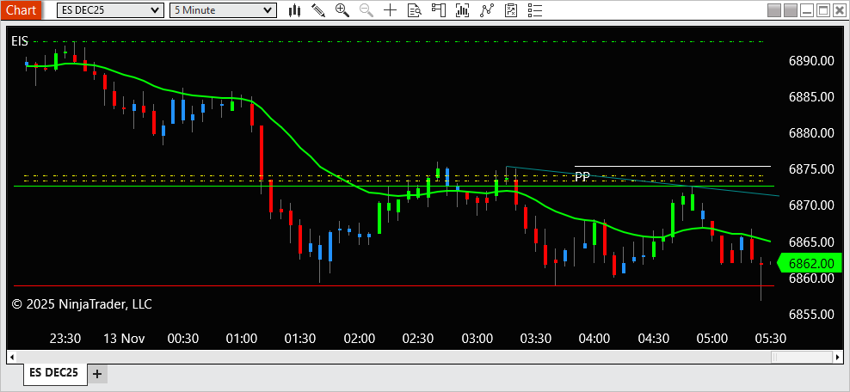The image size is (850, 392).
Task: Click the 13 Nov date label
Action: (x=124, y=339)
